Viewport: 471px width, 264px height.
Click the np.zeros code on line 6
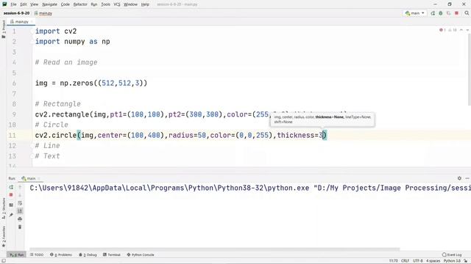tap(103, 83)
